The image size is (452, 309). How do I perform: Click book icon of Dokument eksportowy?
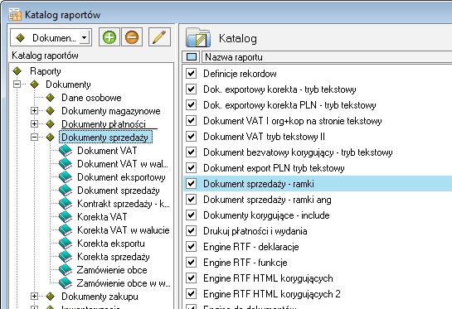click(x=66, y=177)
